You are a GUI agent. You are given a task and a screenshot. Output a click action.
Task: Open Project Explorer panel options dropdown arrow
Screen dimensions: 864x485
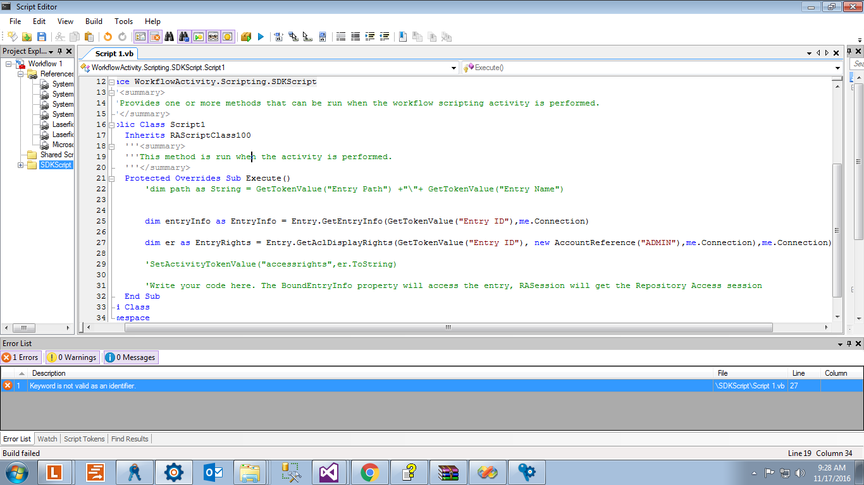[x=51, y=52]
